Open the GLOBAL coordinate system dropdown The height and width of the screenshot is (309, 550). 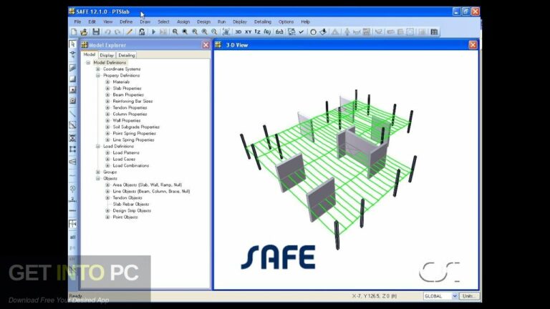pyautogui.click(x=455, y=296)
